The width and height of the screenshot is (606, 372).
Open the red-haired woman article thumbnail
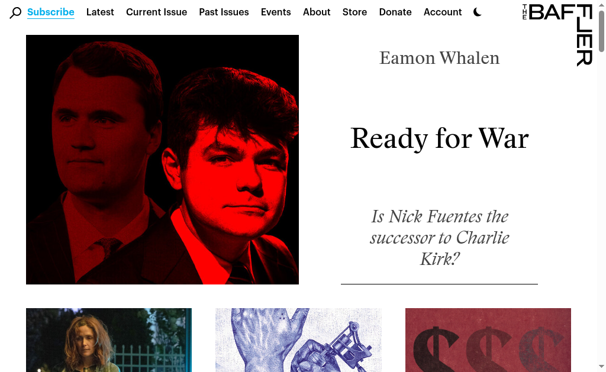point(109,340)
